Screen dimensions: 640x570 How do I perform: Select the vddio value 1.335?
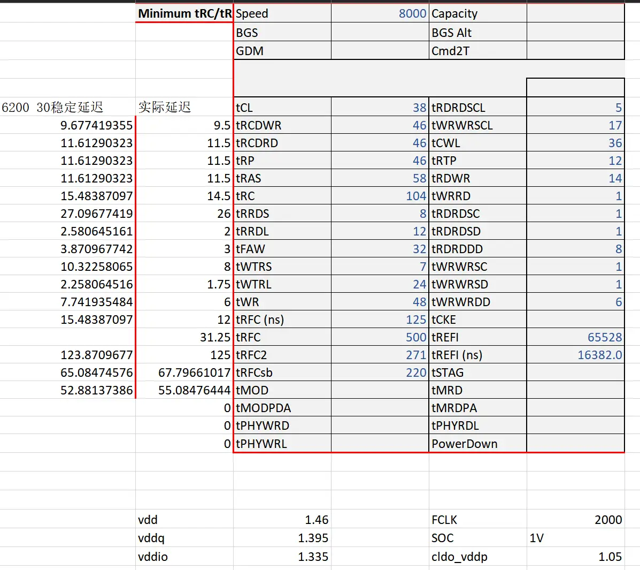click(x=282, y=557)
